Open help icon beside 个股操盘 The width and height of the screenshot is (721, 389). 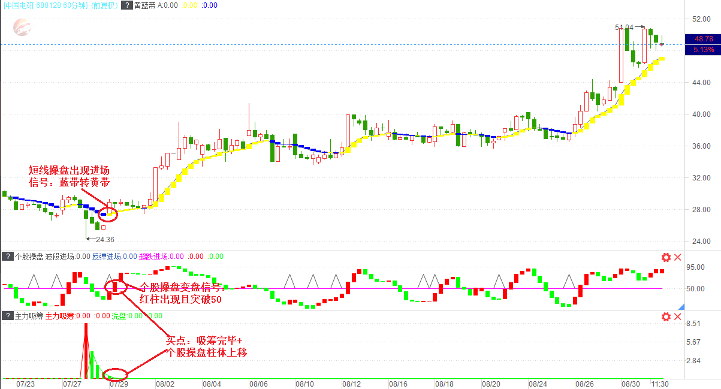(7, 257)
